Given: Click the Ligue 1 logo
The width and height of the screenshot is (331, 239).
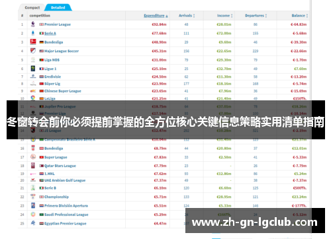Looking at the screenshot, I should pos(33,69).
